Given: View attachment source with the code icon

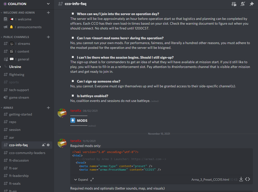Looking at the screenshot, I should [x=248, y=179].
